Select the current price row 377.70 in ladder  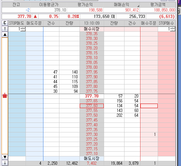(92, 96)
